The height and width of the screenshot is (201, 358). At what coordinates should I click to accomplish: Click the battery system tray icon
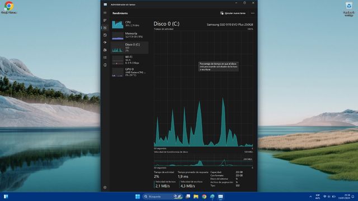[334, 197]
